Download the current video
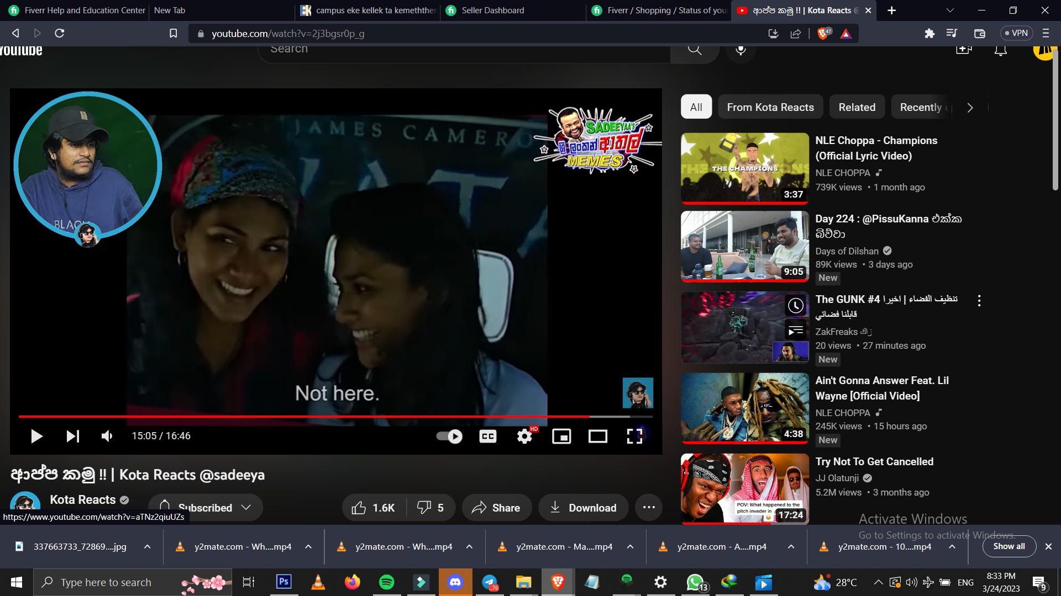This screenshot has height=596, width=1061. click(x=584, y=508)
